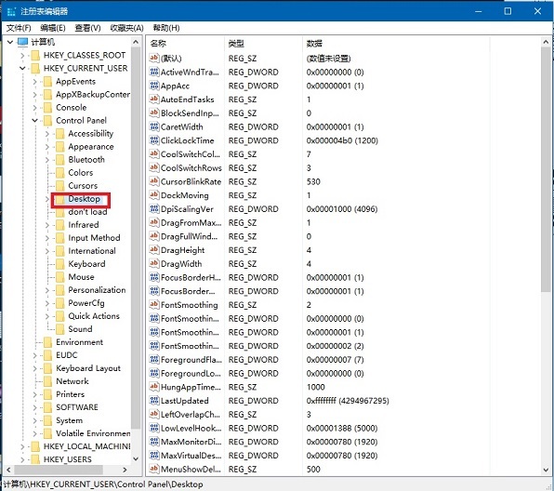
Task: Select the Desktop key in tree
Action: [84, 199]
